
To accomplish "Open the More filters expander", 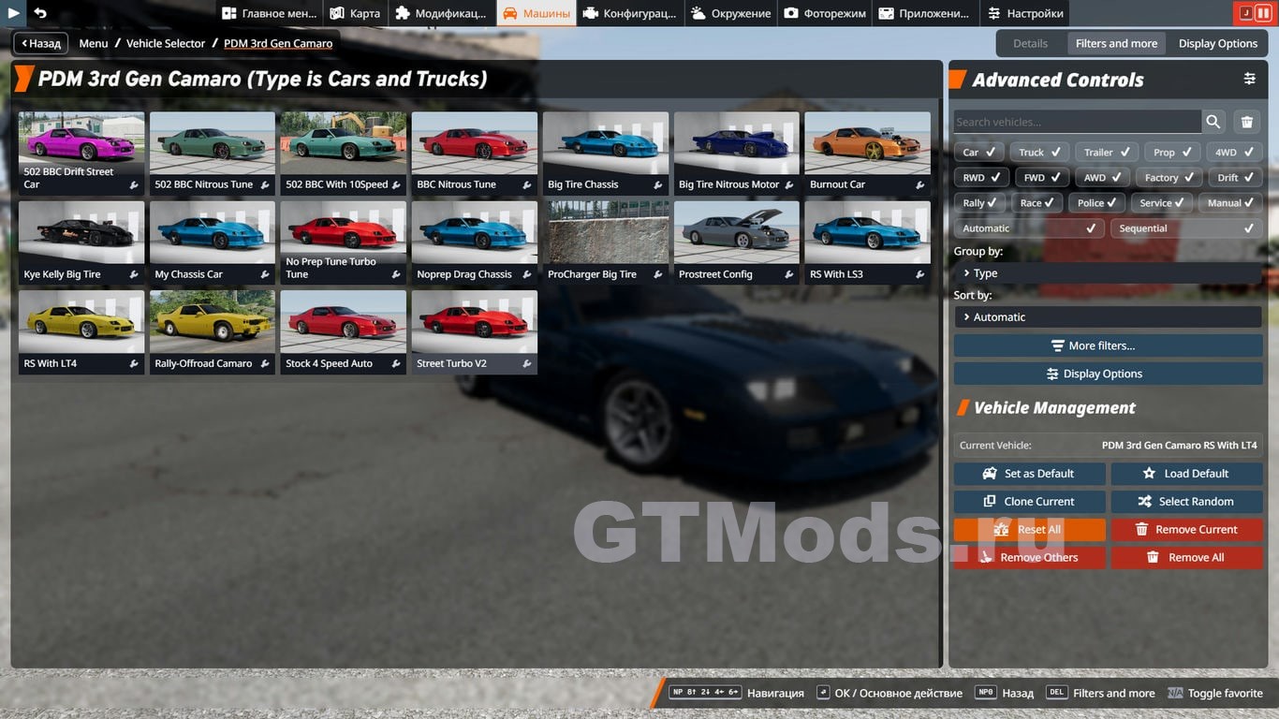I will (x=1108, y=345).
